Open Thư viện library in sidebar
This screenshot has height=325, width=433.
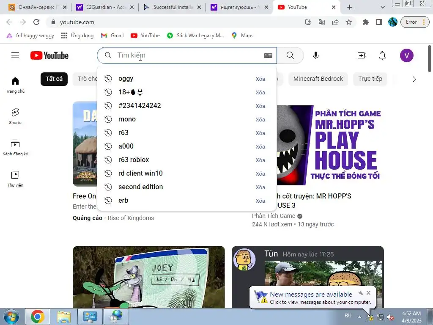15,179
